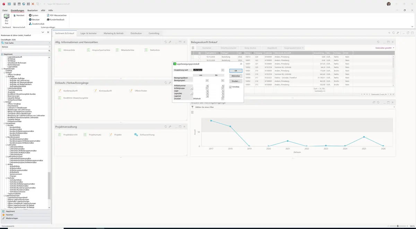Toggle the Dashboard Ein/Aus icon
The width and height of the screenshot is (416, 229).
pyautogui.click(x=7, y=18)
